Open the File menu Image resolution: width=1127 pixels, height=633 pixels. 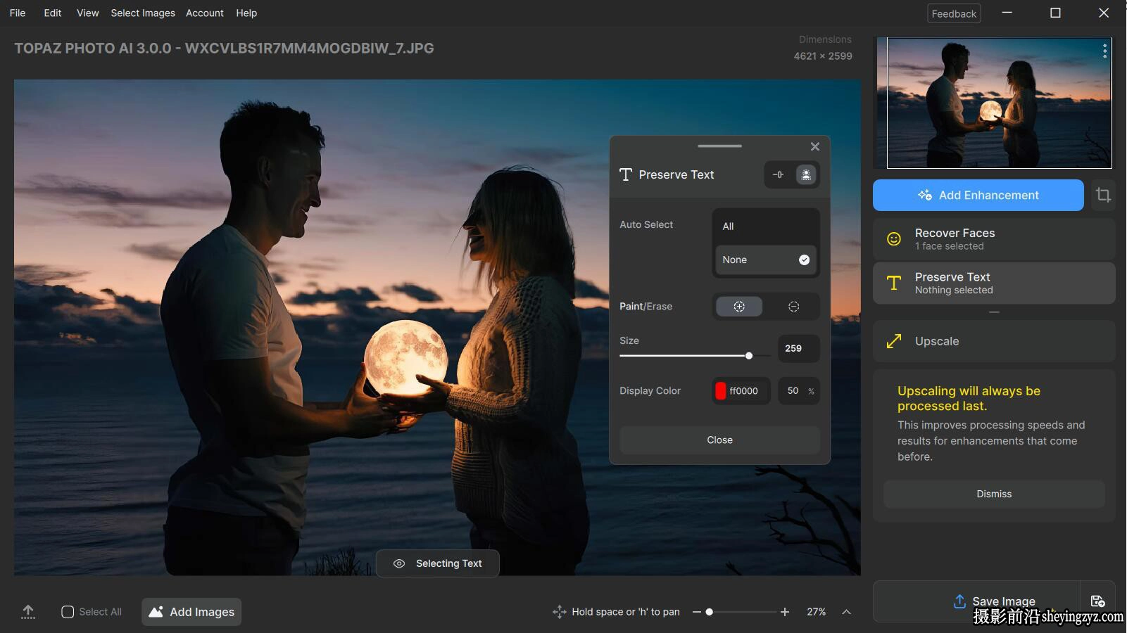pos(18,13)
